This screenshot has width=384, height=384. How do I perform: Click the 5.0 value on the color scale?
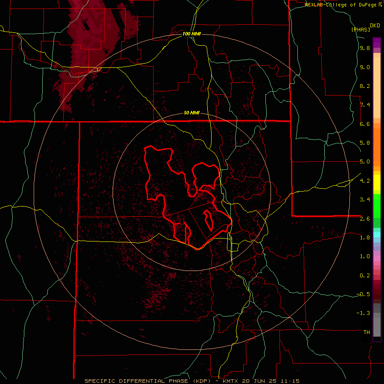[365, 162]
